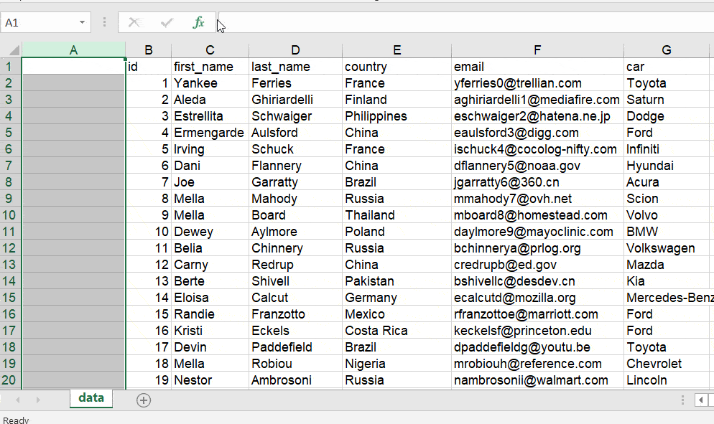Click cell containing 'Franzotto'
Image resolution: width=714 pixels, height=424 pixels.
pyautogui.click(x=295, y=314)
